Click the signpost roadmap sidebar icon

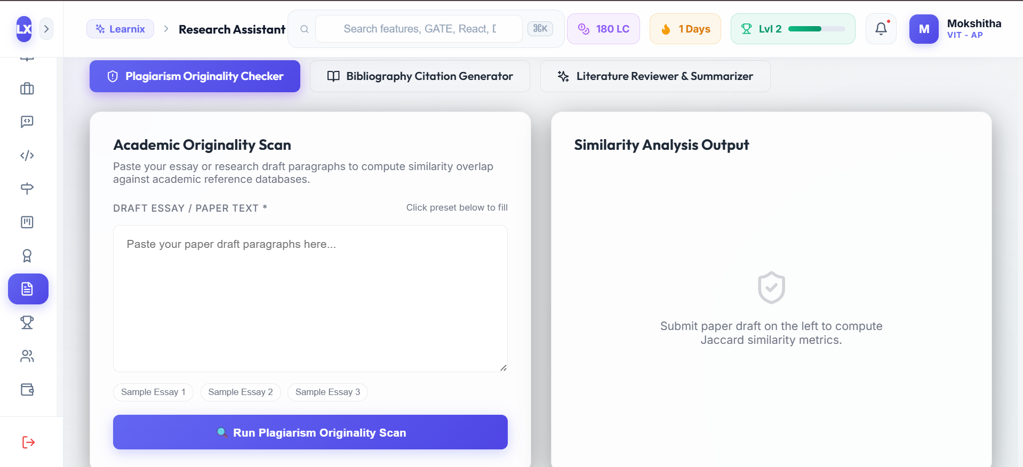pyautogui.click(x=27, y=189)
